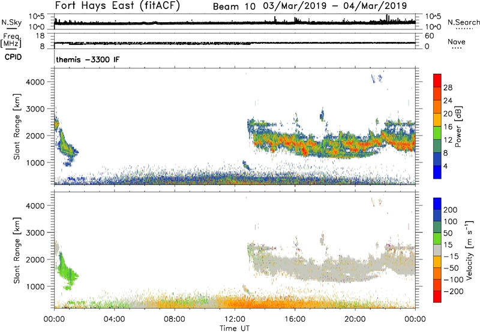480x332 pixels.
Task: Click the '16:00' time tick label
Action: pos(295,319)
